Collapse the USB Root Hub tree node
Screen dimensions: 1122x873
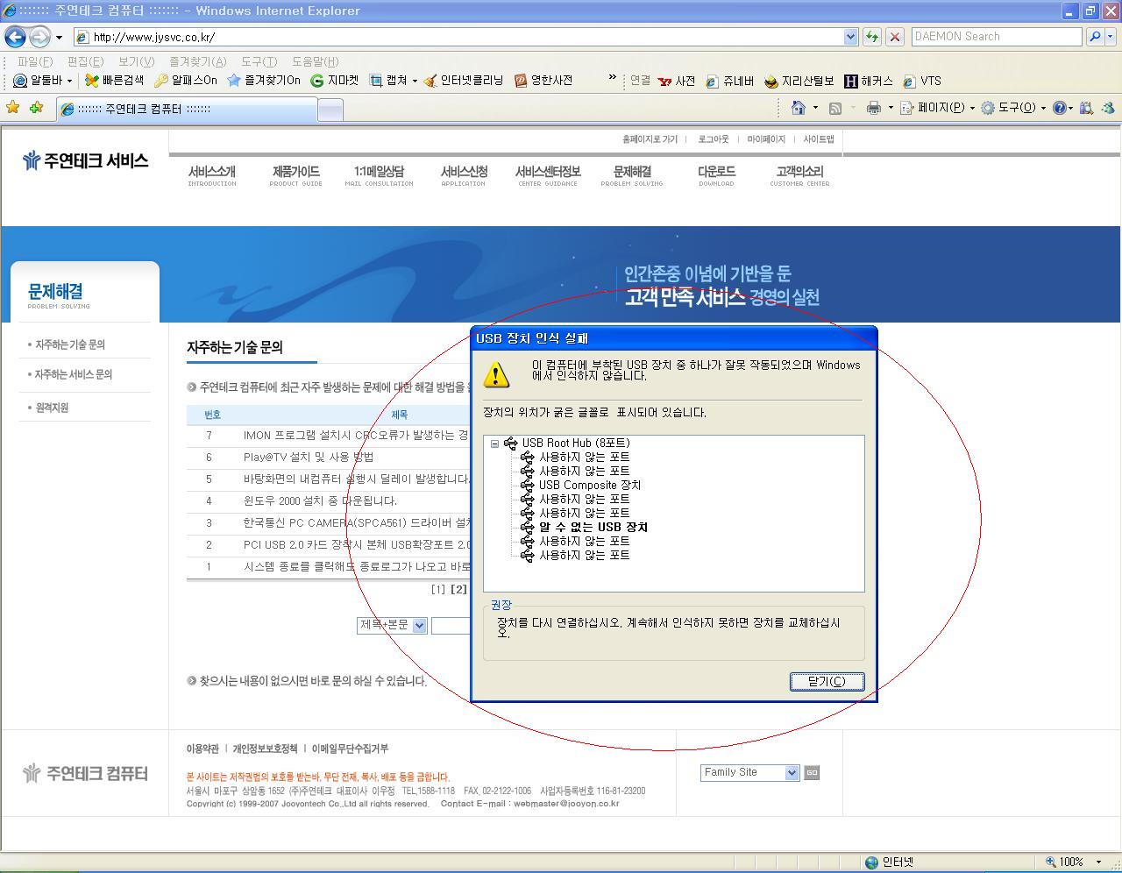(494, 444)
